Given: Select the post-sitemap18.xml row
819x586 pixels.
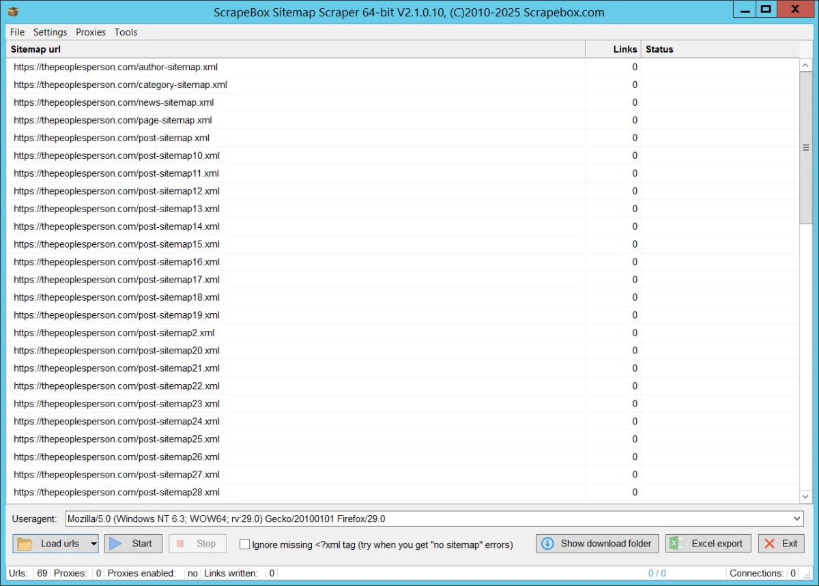Looking at the screenshot, I should 403,297.
